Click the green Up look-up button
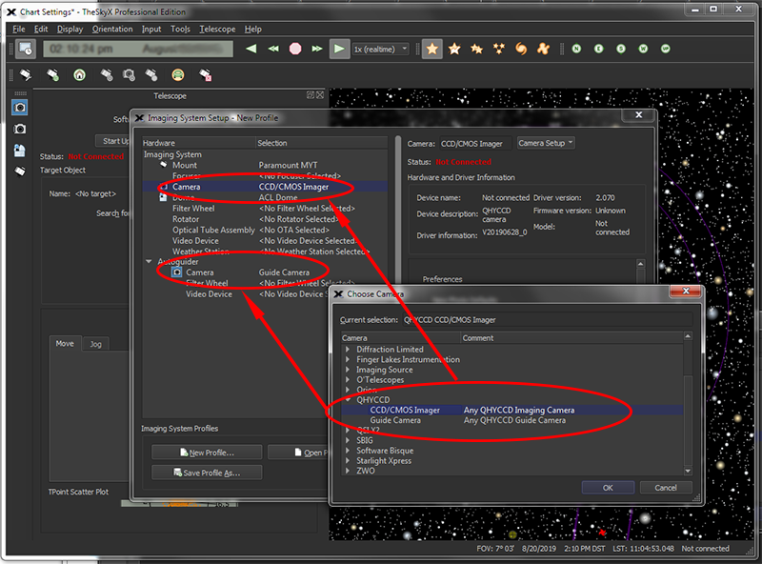This screenshot has height=564, width=762. (665, 49)
